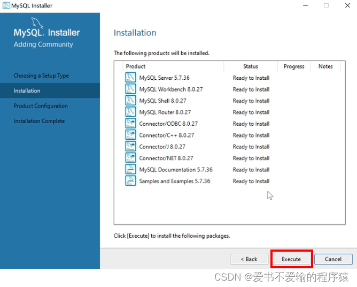Close the MySQL Installer window
Screen dimensions: 357x287
[347, 5]
